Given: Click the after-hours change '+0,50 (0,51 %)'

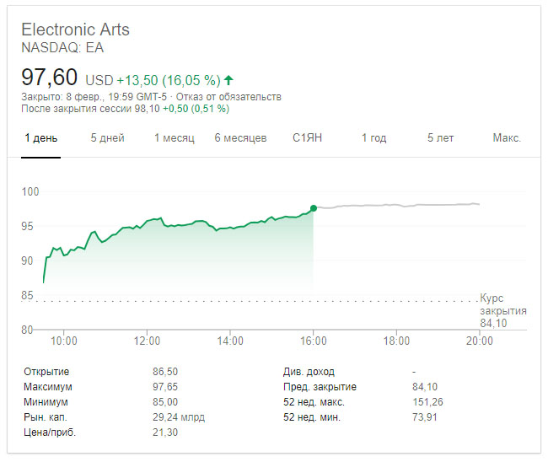Looking at the screenshot, I should [196, 109].
